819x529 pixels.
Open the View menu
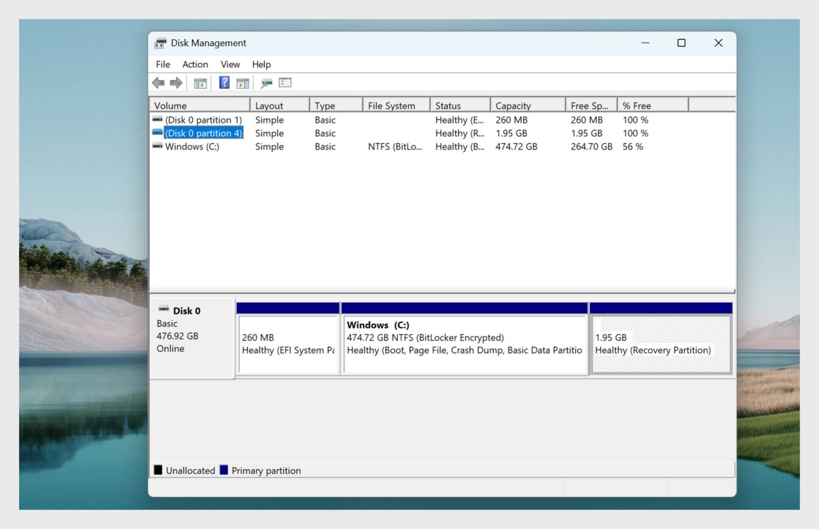point(230,64)
